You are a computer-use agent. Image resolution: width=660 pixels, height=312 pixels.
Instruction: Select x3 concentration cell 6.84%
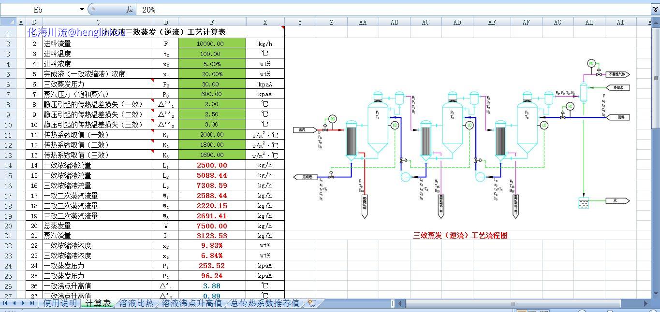pos(212,255)
